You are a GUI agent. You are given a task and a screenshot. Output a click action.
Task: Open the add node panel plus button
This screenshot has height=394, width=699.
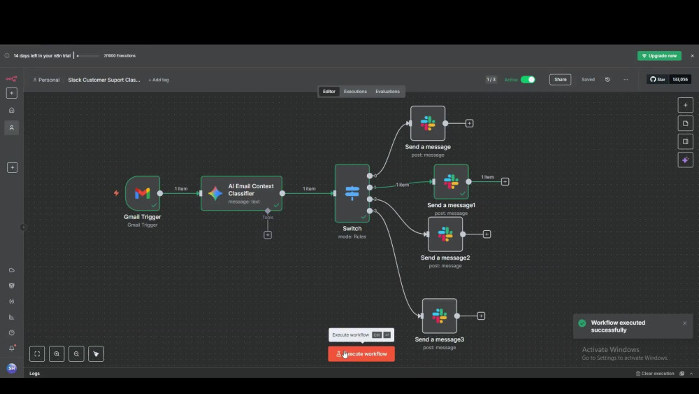tap(685, 105)
